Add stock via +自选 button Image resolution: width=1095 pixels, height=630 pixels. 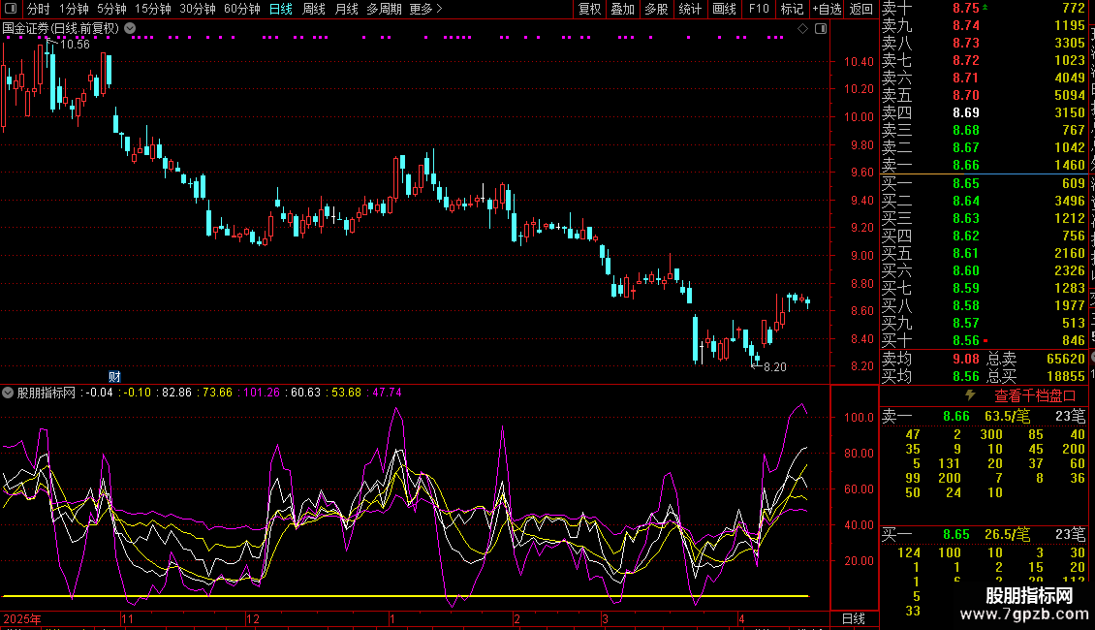tap(827, 9)
